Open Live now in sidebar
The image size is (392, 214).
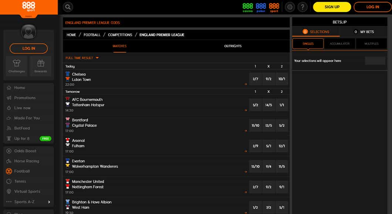(x=29, y=108)
